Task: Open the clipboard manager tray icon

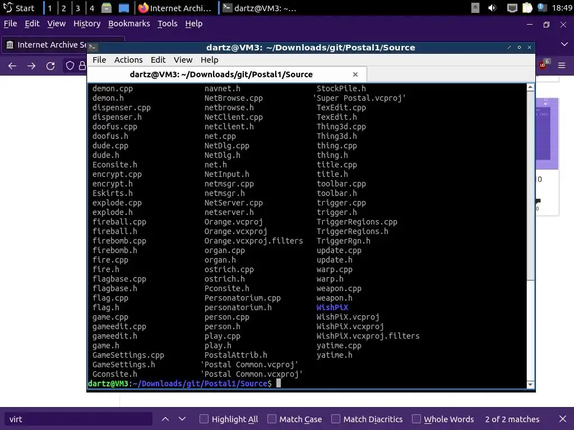Action: [x=527, y=8]
